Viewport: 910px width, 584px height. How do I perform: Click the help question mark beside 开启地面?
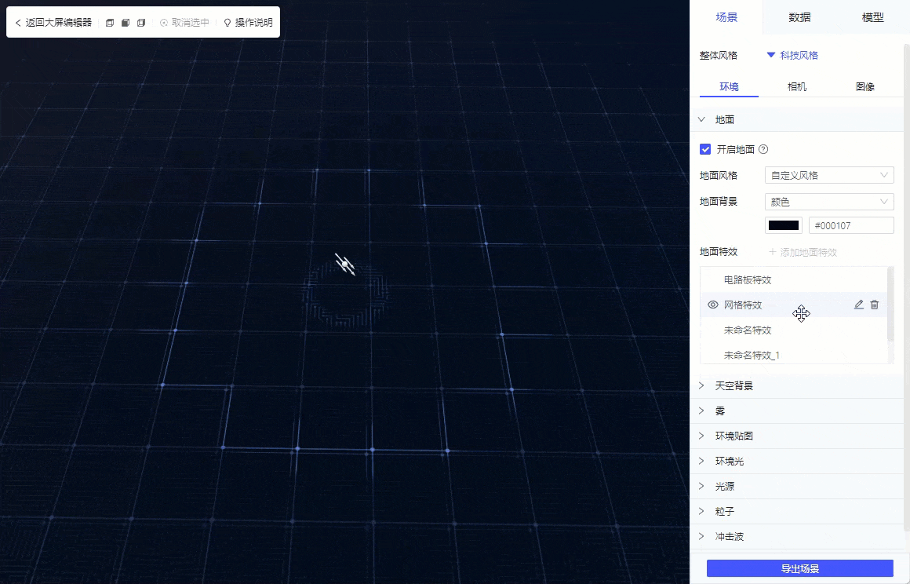tap(764, 149)
